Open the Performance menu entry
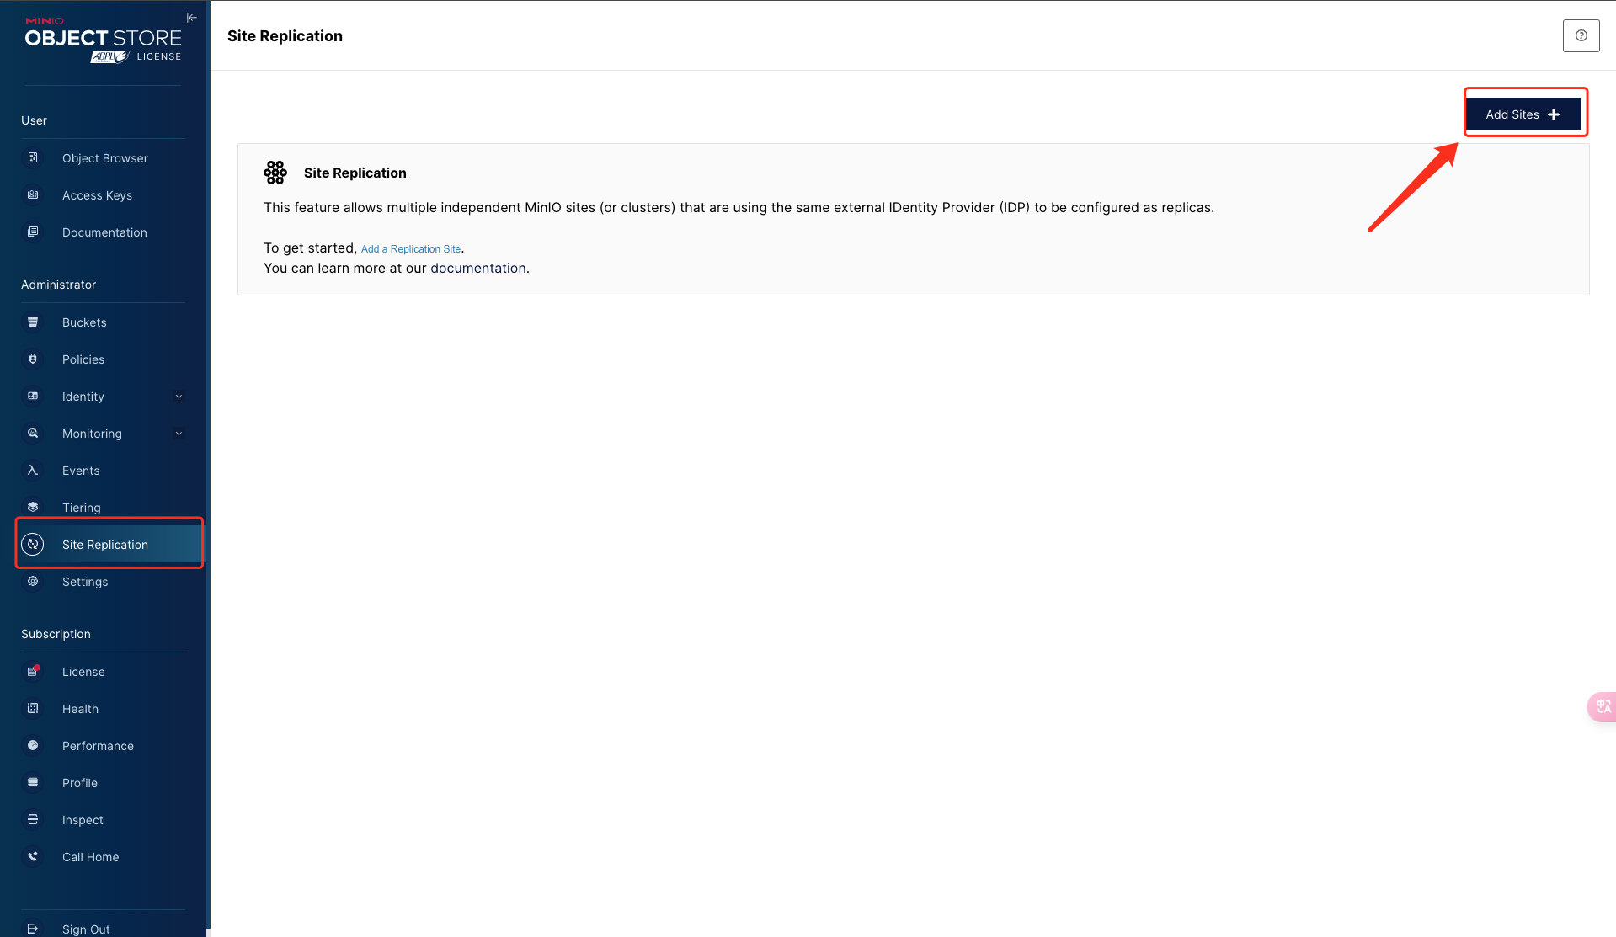 pos(98,746)
